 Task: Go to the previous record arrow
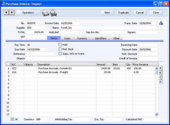coord(6,13)
